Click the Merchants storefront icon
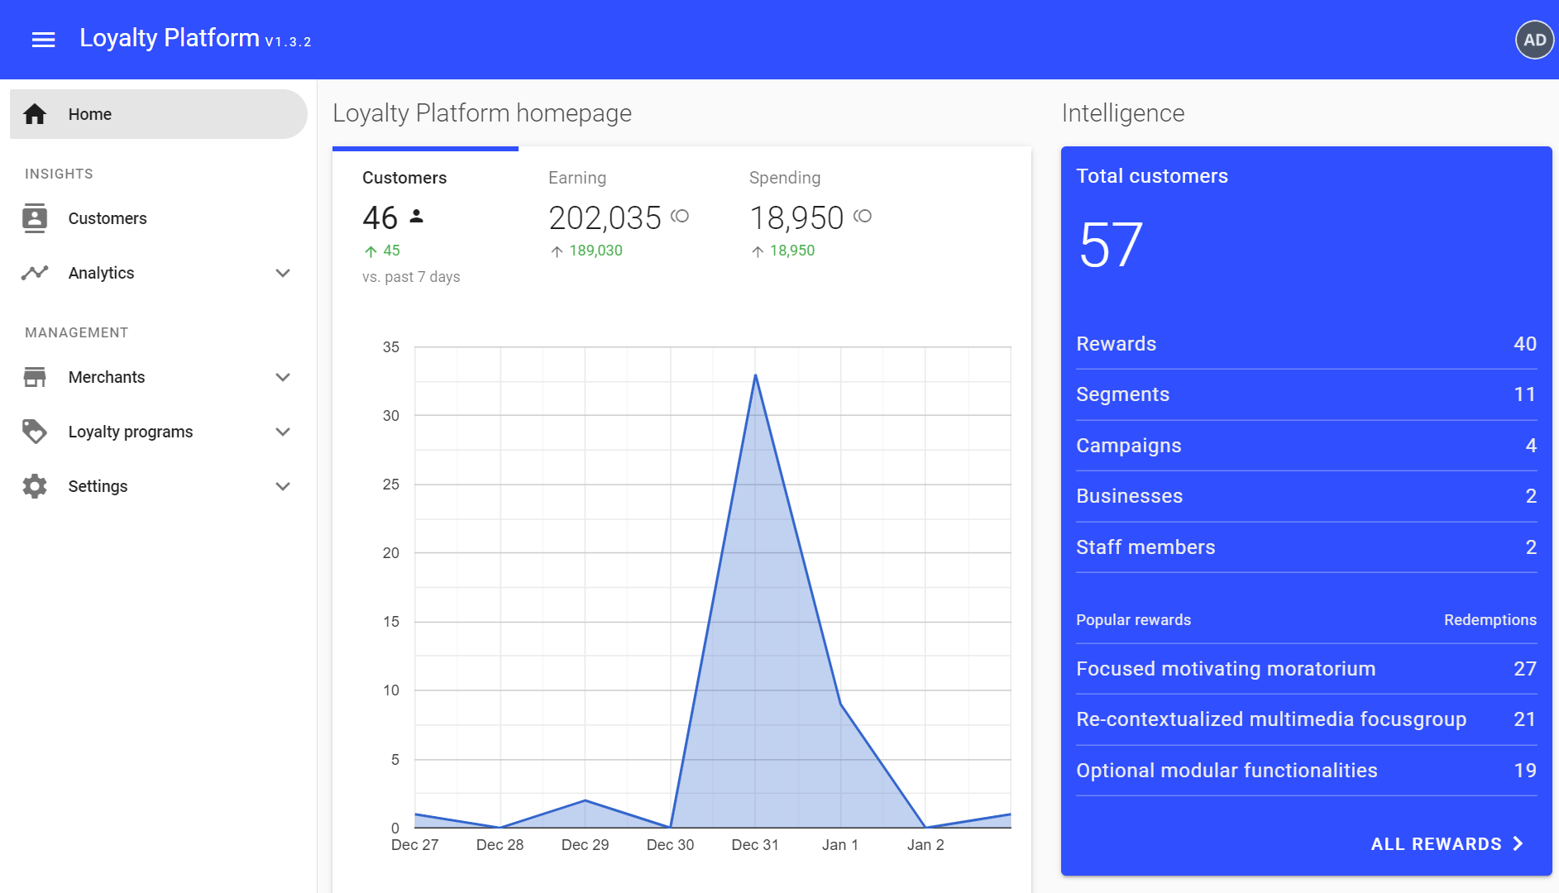Screen dimensions: 1559x893 coord(35,377)
